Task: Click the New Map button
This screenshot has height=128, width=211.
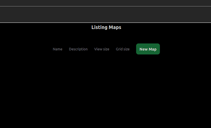Action: tap(148, 49)
